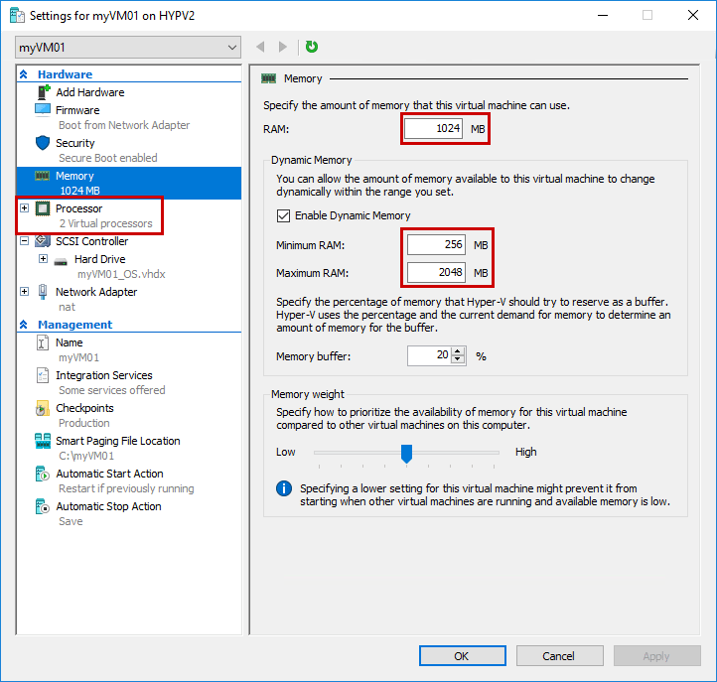Click 'Restart if previously running' text
The height and width of the screenshot is (682, 717).
click(126, 488)
